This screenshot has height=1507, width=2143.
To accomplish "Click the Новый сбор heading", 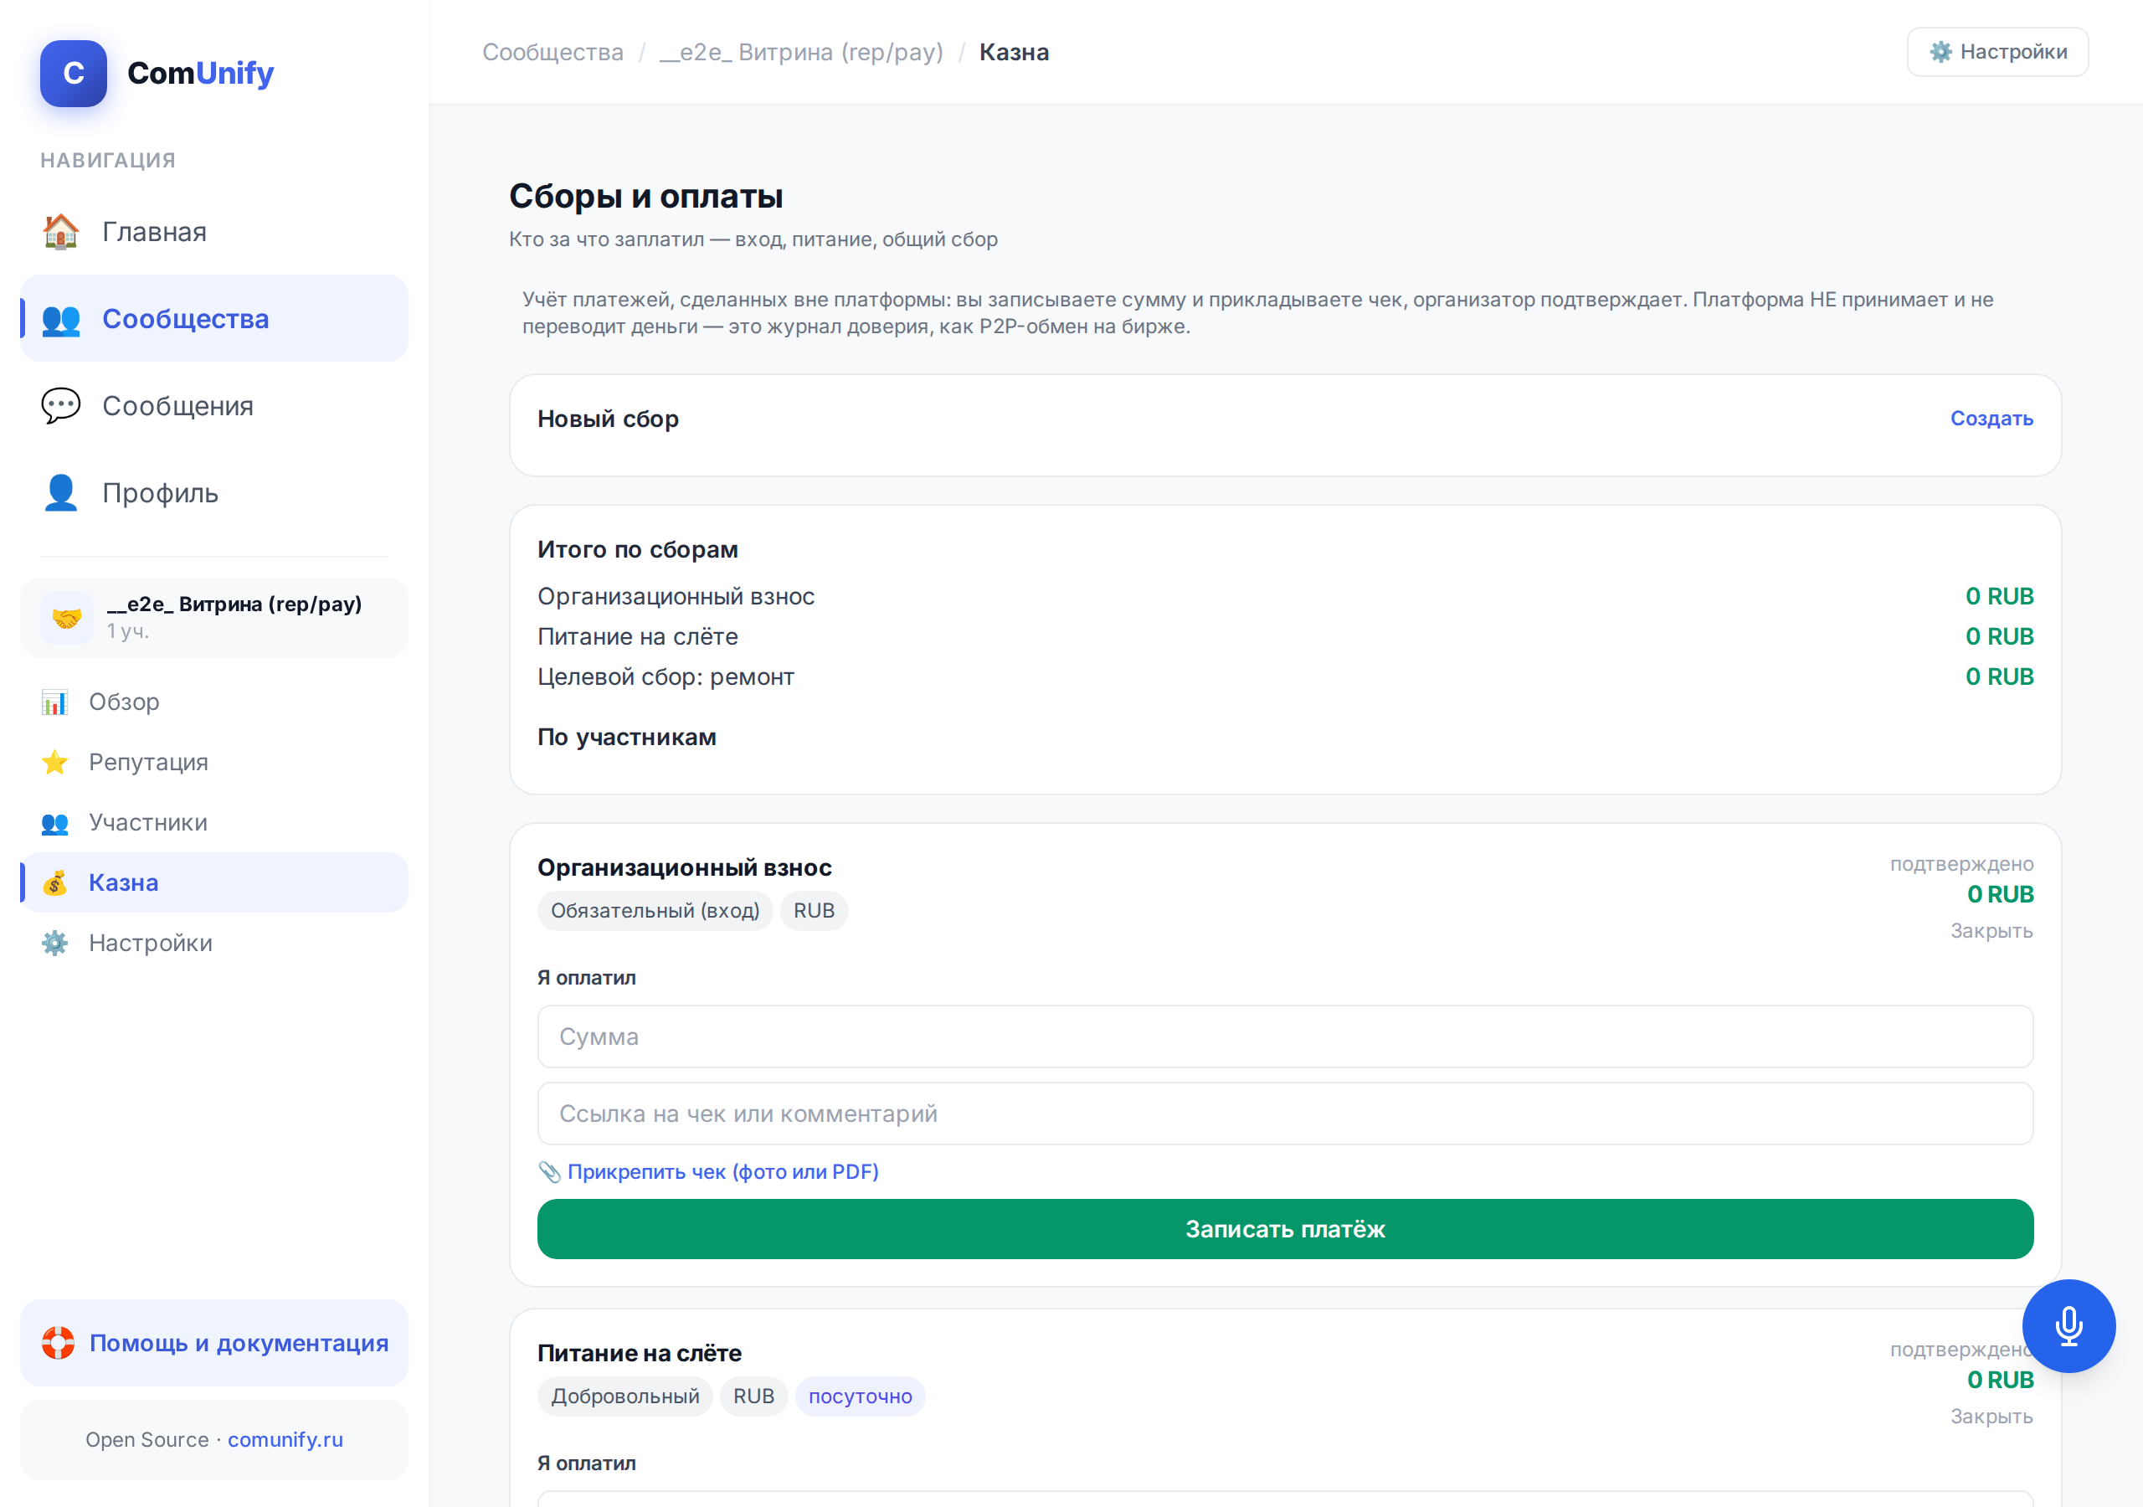I will click(609, 419).
